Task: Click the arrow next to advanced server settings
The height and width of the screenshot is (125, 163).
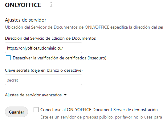Action: 65,95
